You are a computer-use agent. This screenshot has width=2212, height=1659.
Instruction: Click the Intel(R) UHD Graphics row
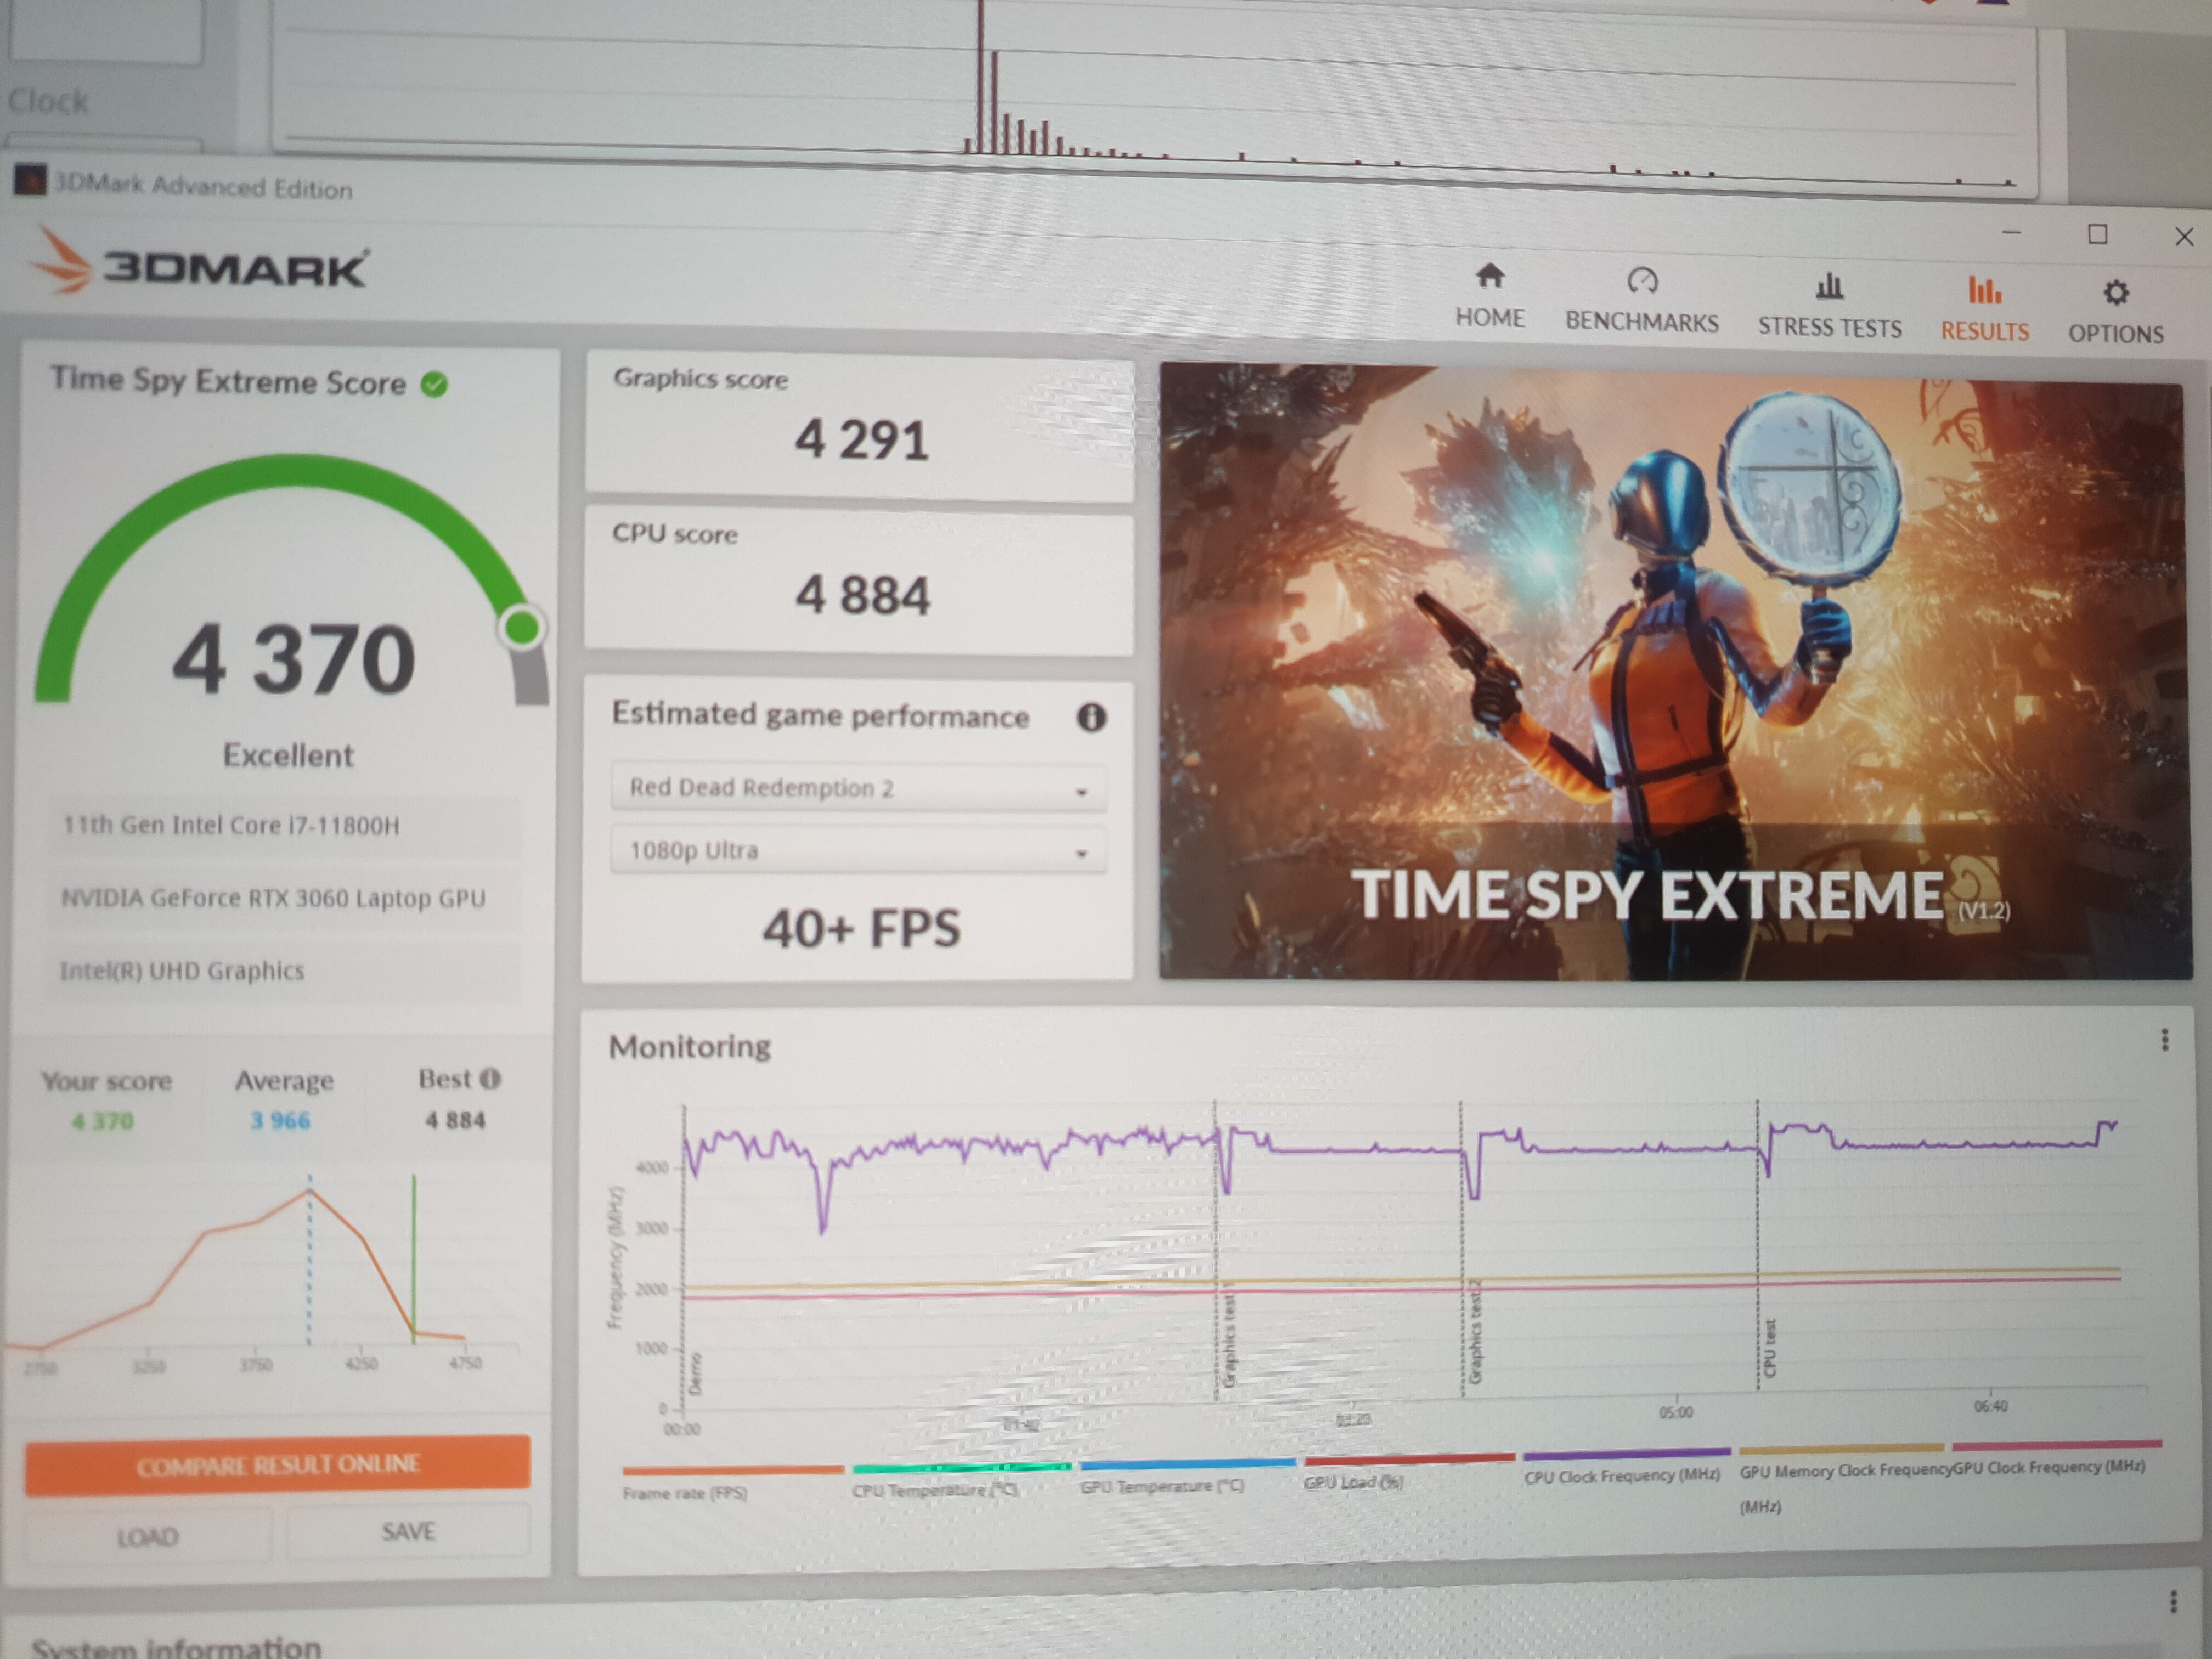click(x=284, y=971)
